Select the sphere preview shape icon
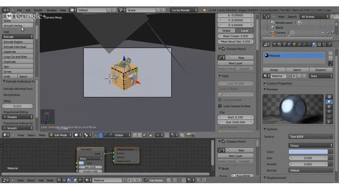 click(x=329, y=102)
